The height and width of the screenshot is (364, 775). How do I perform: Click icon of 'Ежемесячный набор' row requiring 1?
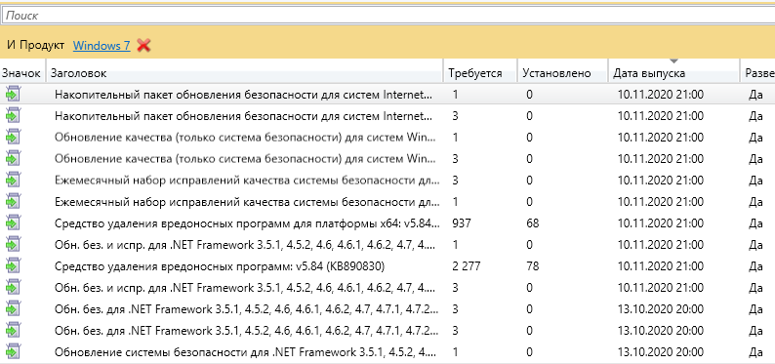13,202
